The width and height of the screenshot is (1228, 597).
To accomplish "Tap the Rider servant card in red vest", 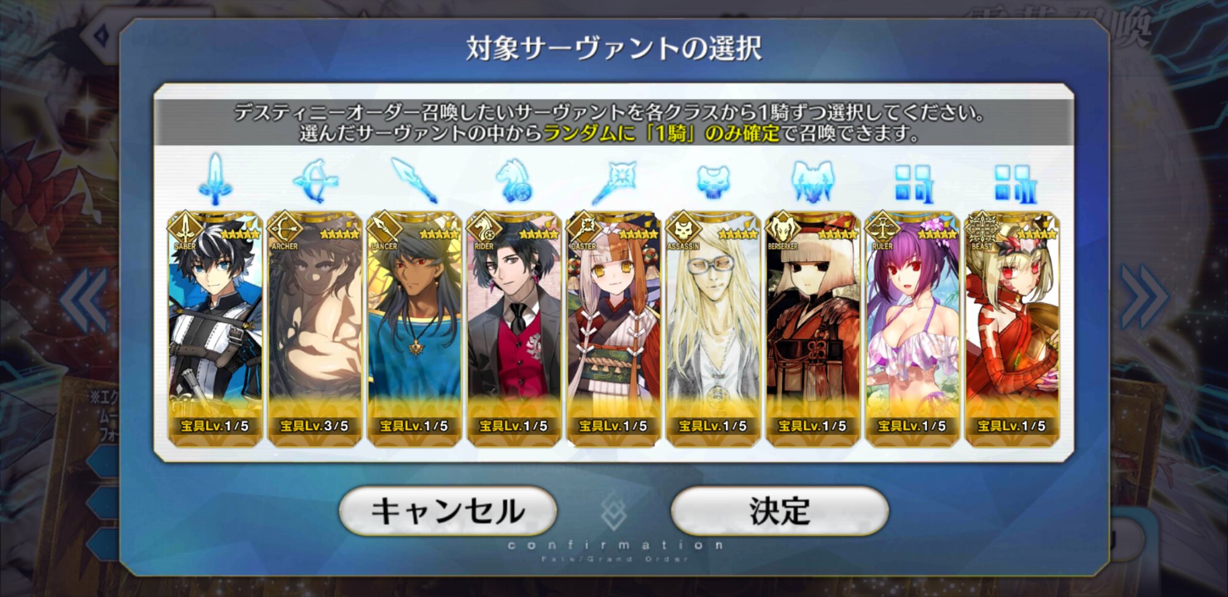I will pos(514,328).
